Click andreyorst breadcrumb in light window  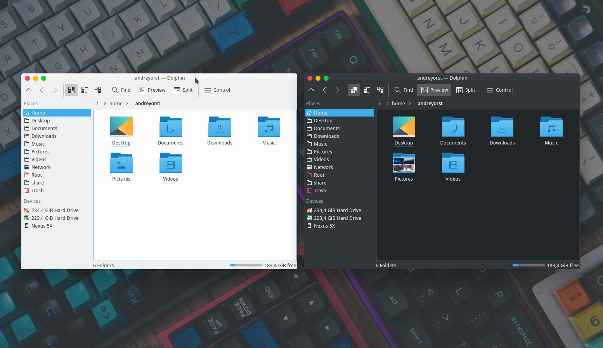(147, 103)
